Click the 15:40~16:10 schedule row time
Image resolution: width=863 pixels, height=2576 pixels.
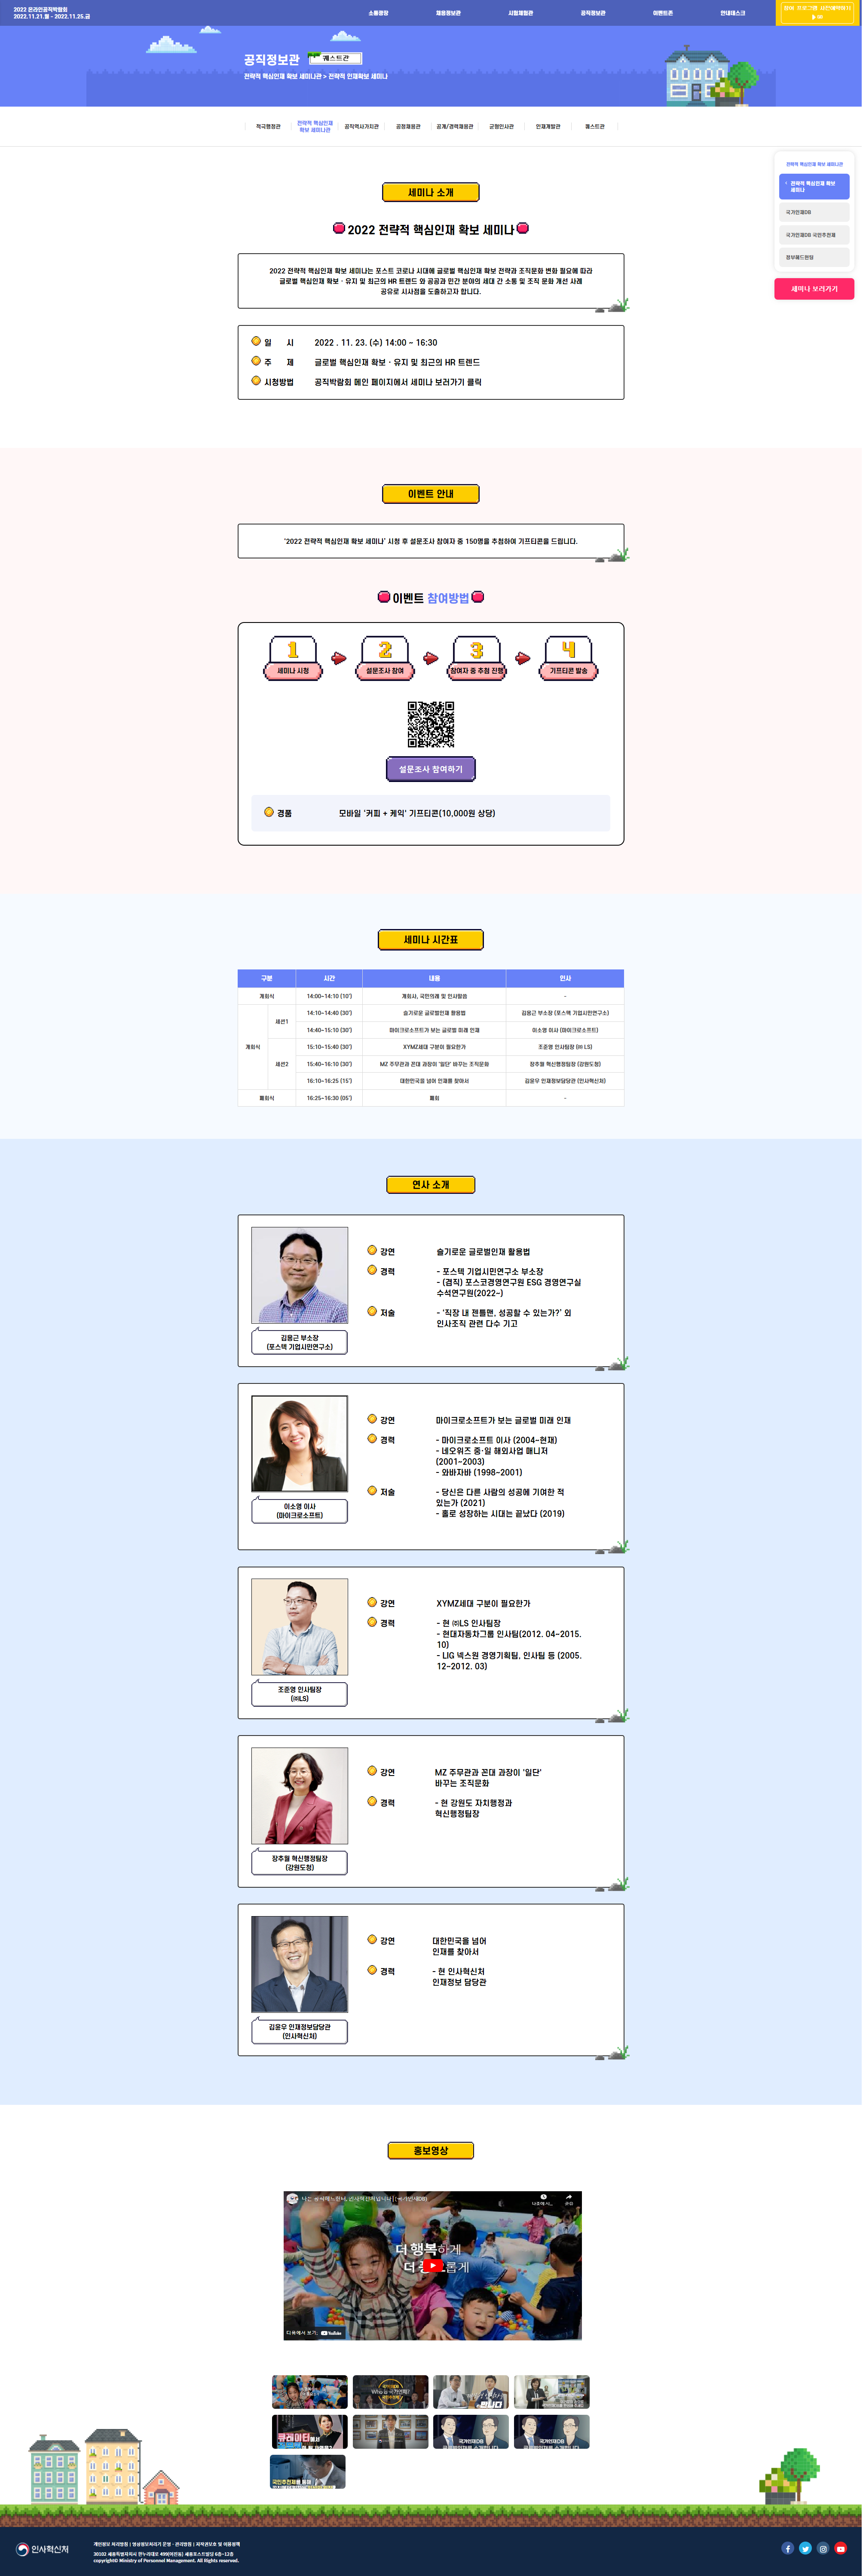coord(329,1064)
